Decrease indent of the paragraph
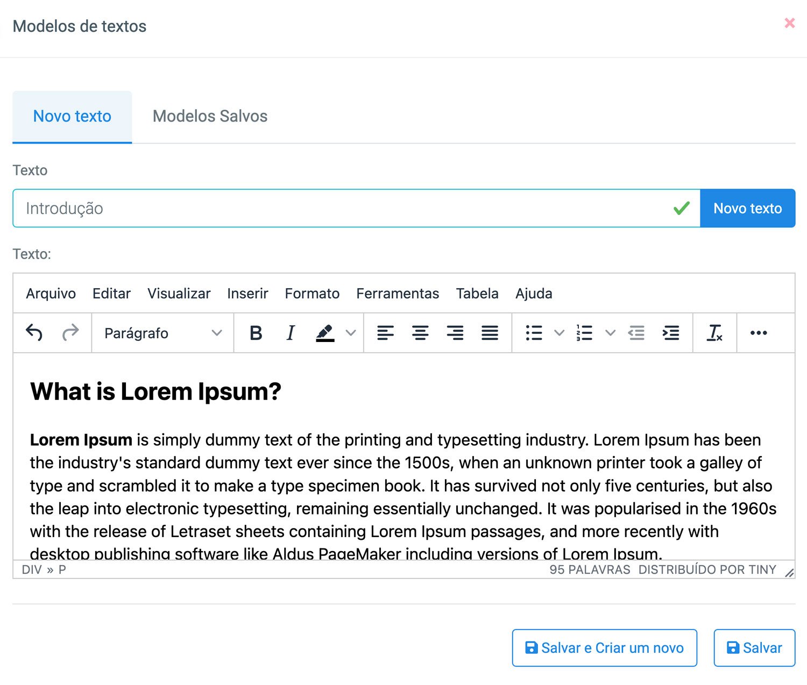Image resolution: width=807 pixels, height=685 pixels. [x=636, y=333]
